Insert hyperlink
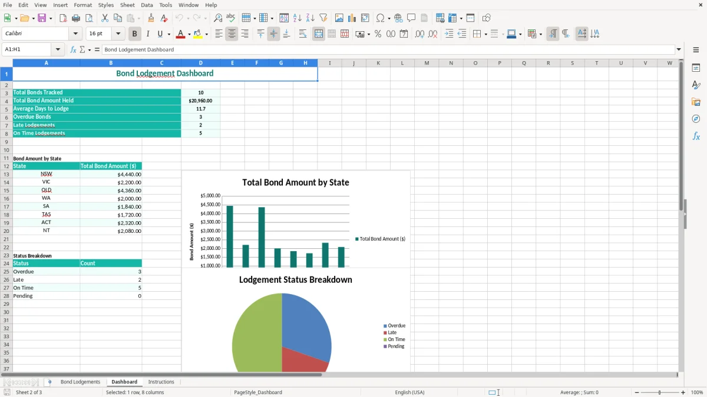Viewport: 707px width, 397px height. (x=399, y=18)
